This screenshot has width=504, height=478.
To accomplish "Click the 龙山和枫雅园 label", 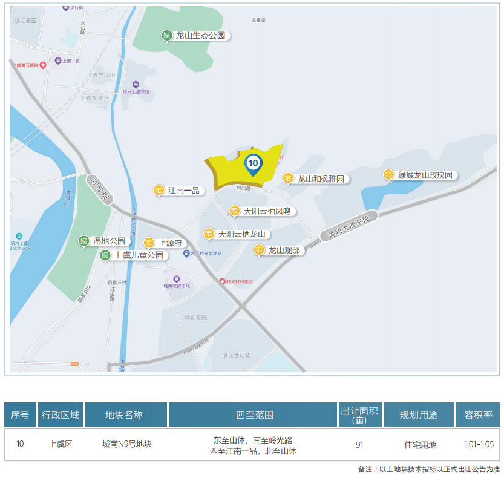I will pyautogui.click(x=321, y=178).
